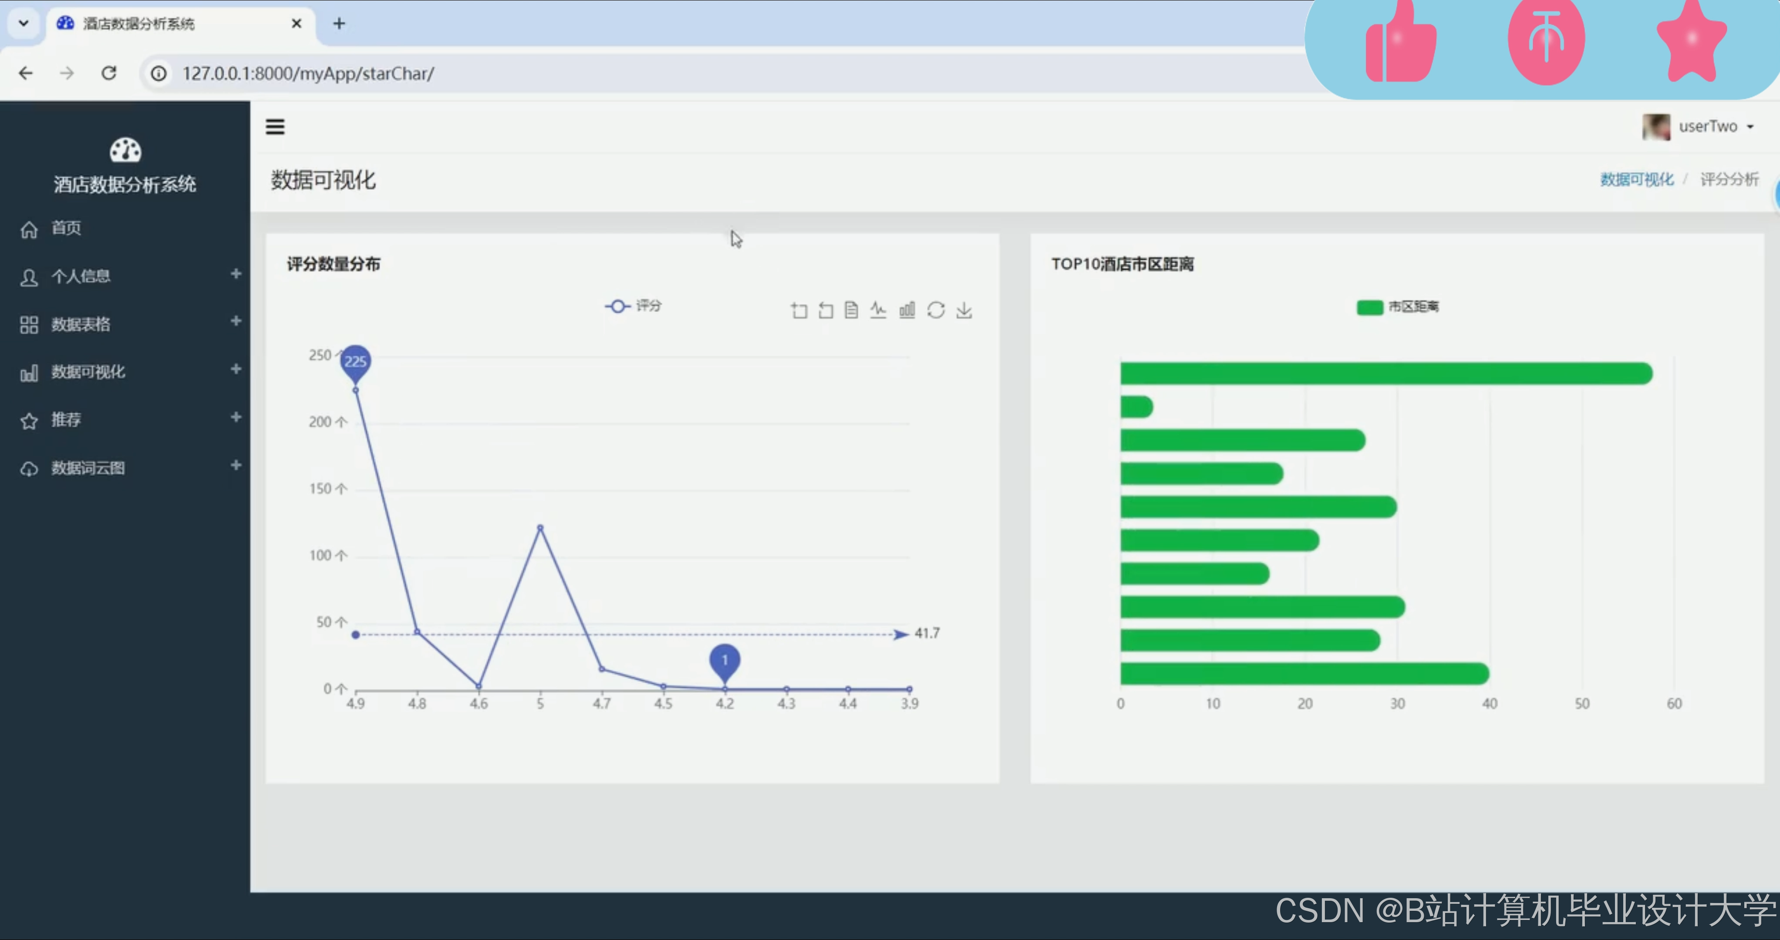Click the address bar URL field

click(x=725, y=73)
